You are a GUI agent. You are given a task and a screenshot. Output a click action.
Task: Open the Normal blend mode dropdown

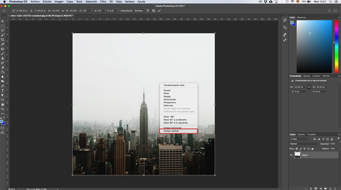click(x=299, y=144)
